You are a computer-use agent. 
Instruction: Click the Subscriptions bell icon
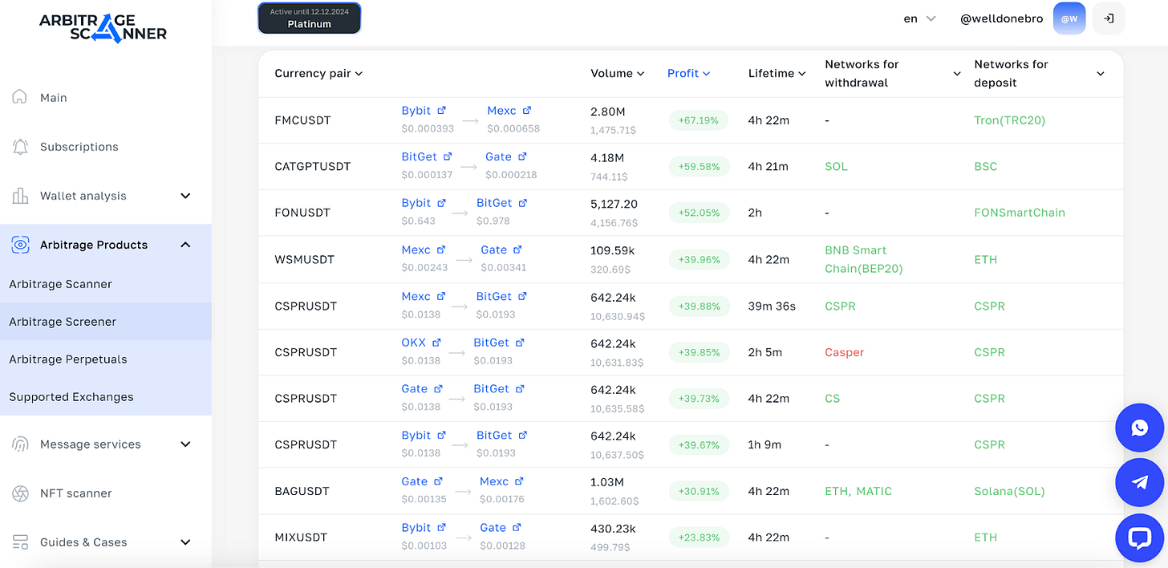tap(20, 147)
